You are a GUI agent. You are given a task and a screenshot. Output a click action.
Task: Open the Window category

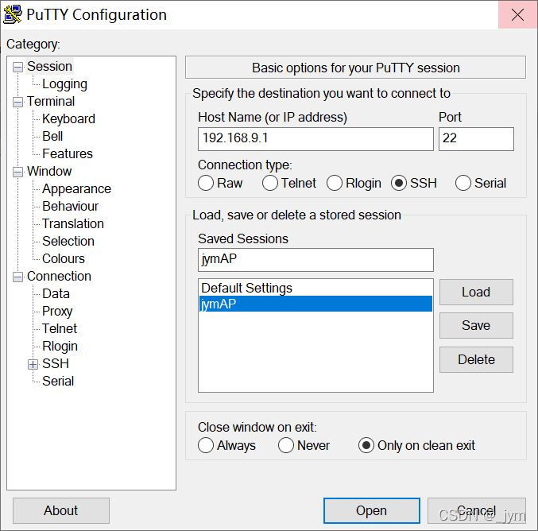coord(49,171)
